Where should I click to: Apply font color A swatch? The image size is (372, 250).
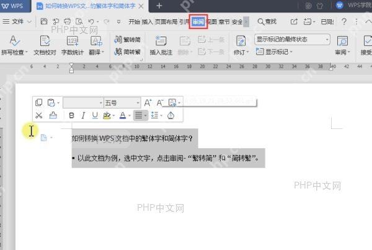pyautogui.click(x=123, y=115)
